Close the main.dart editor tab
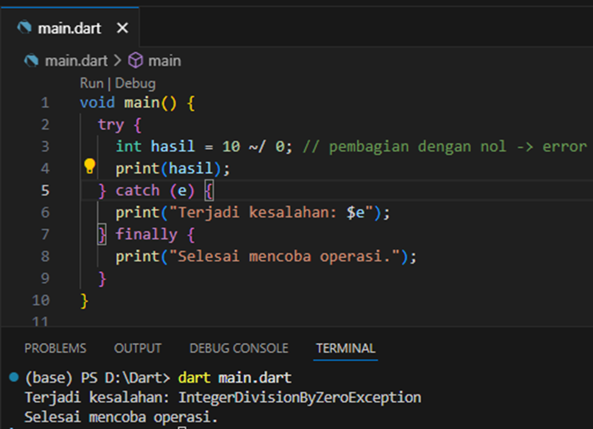593x429 pixels. [x=122, y=28]
